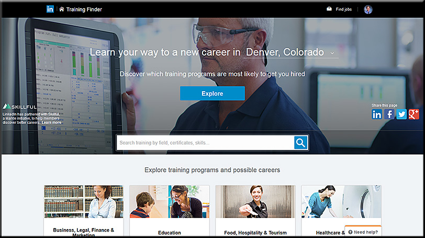Open the Need help? widget
Screen dimensions: 425x238
coord(363,232)
